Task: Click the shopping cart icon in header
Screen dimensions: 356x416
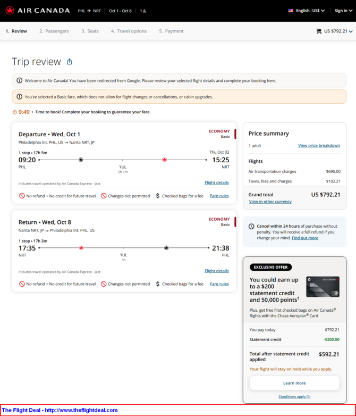Action: point(319,31)
